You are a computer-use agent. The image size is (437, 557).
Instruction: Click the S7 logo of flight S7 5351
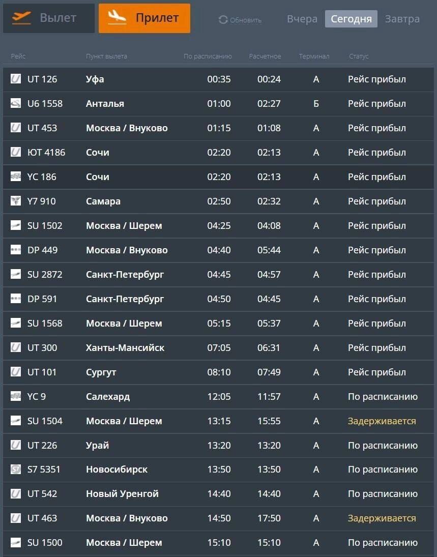[16, 469]
